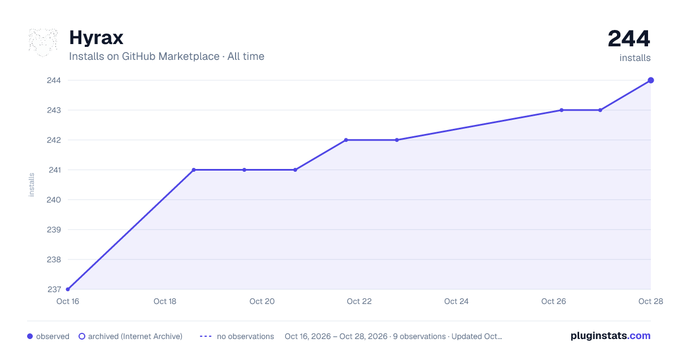Click the 'Installs on GitHub Marketplace · All time' subtitle
This screenshot has height=356, width=678.
point(167,57)
